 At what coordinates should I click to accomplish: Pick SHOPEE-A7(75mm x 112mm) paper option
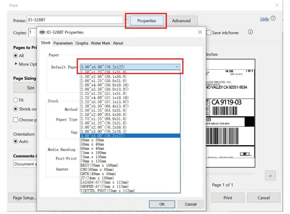[130, 186]
